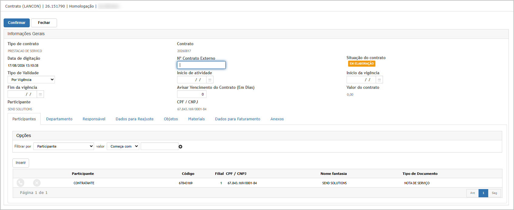Click the CONTRATANTE cell in the table
This screenshot has width=514, height=210.
tap(84, 183)
